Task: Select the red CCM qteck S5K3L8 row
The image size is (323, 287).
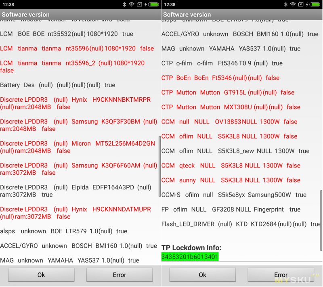Action: [231, 165]
